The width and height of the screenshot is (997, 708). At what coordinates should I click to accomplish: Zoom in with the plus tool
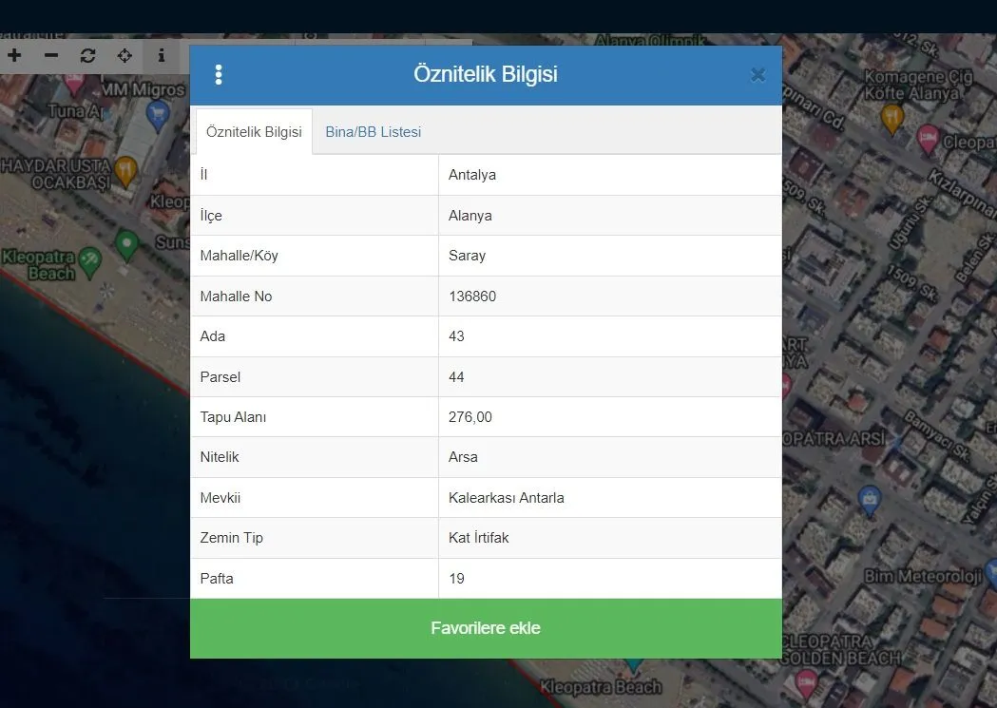click(x=14, y=56)
